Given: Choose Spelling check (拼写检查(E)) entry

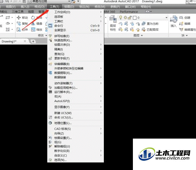Looking at the screenshot, I should point(76,36).
